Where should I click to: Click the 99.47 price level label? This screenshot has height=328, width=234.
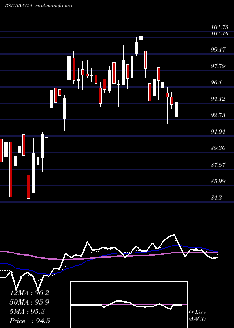[218, 50]
